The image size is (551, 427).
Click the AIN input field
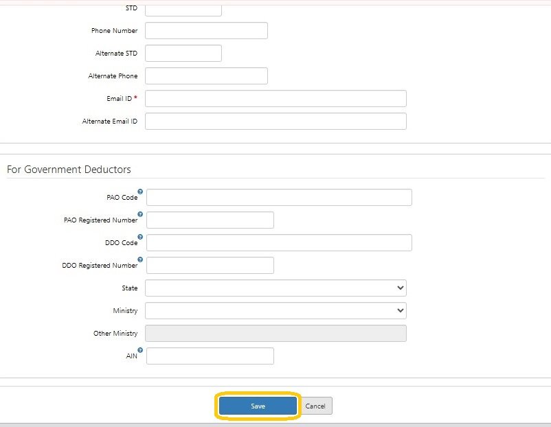click(x=210, y=356)
